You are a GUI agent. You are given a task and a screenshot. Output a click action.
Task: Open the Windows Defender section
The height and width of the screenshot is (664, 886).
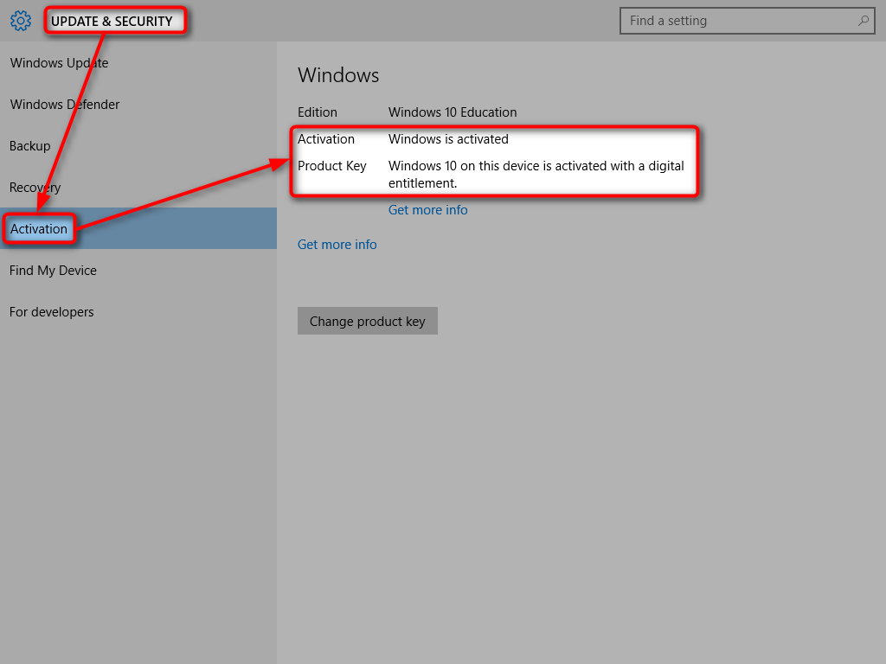(138, 105)
